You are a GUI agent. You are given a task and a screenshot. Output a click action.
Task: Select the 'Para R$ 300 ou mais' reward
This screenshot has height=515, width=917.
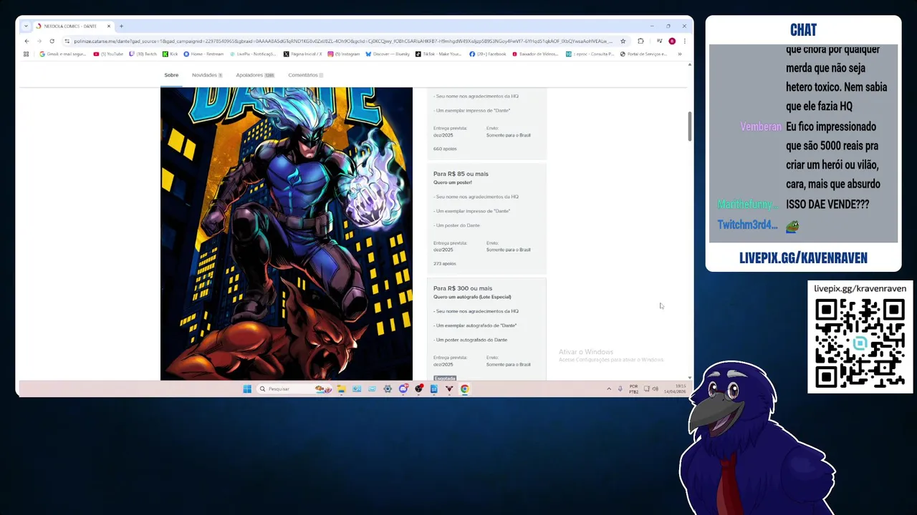pos(487,329)
